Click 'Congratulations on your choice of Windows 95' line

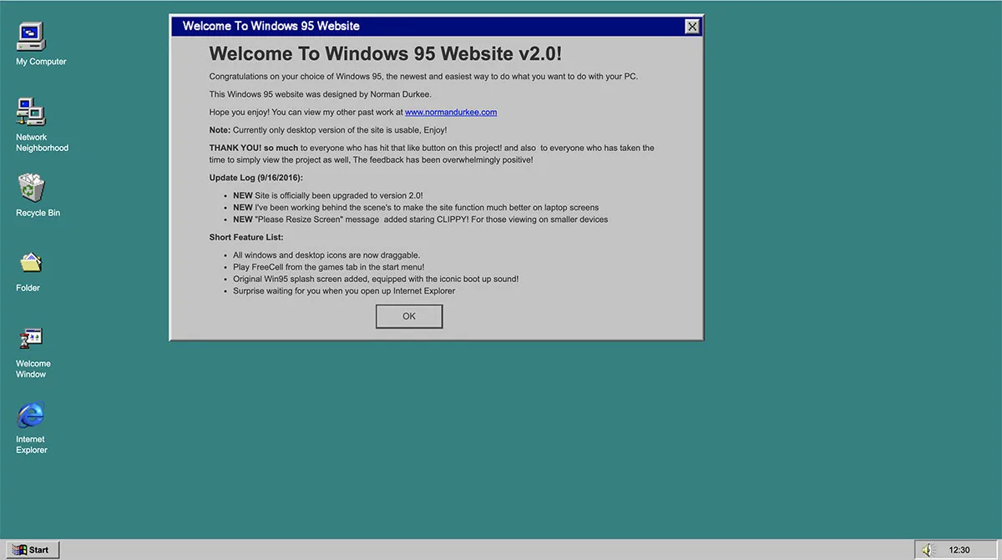[423, 76]
